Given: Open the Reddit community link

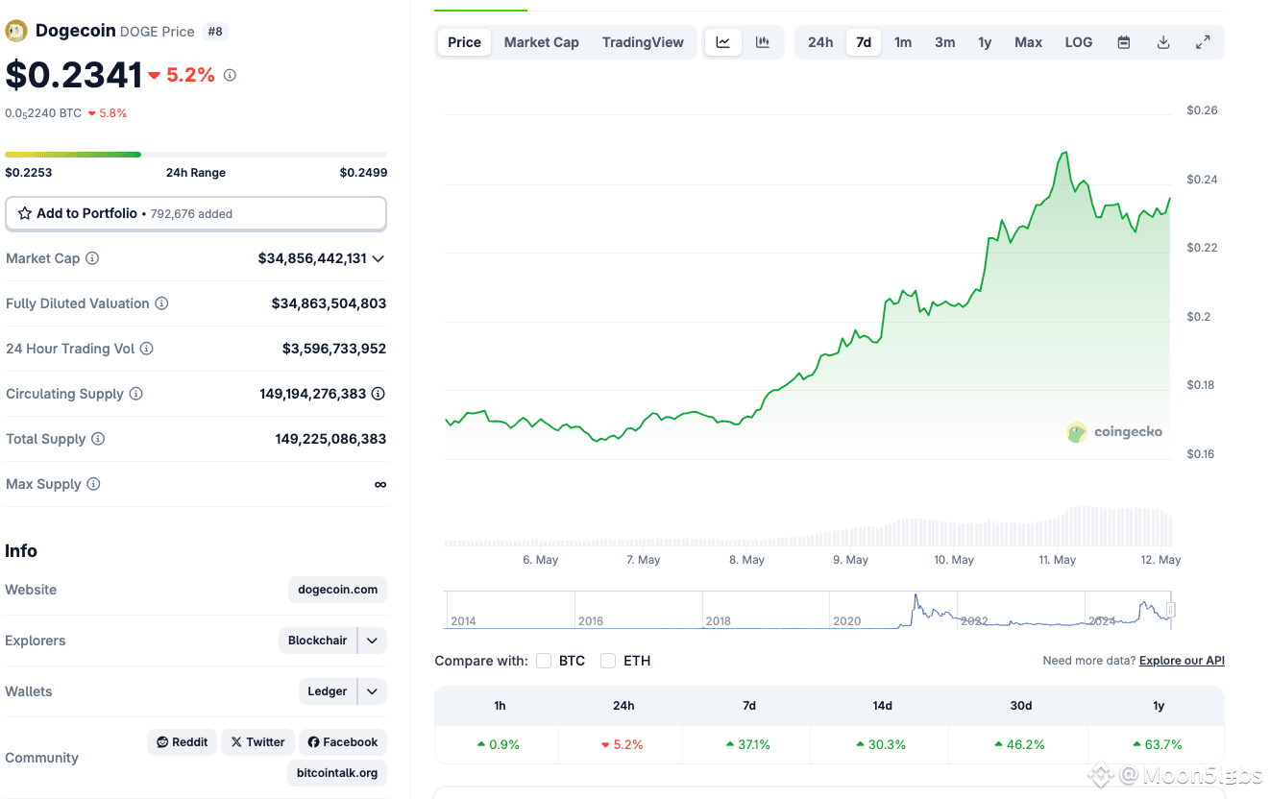Looking at the screenshot, I should pyautogui.click(x=183, y=742).
